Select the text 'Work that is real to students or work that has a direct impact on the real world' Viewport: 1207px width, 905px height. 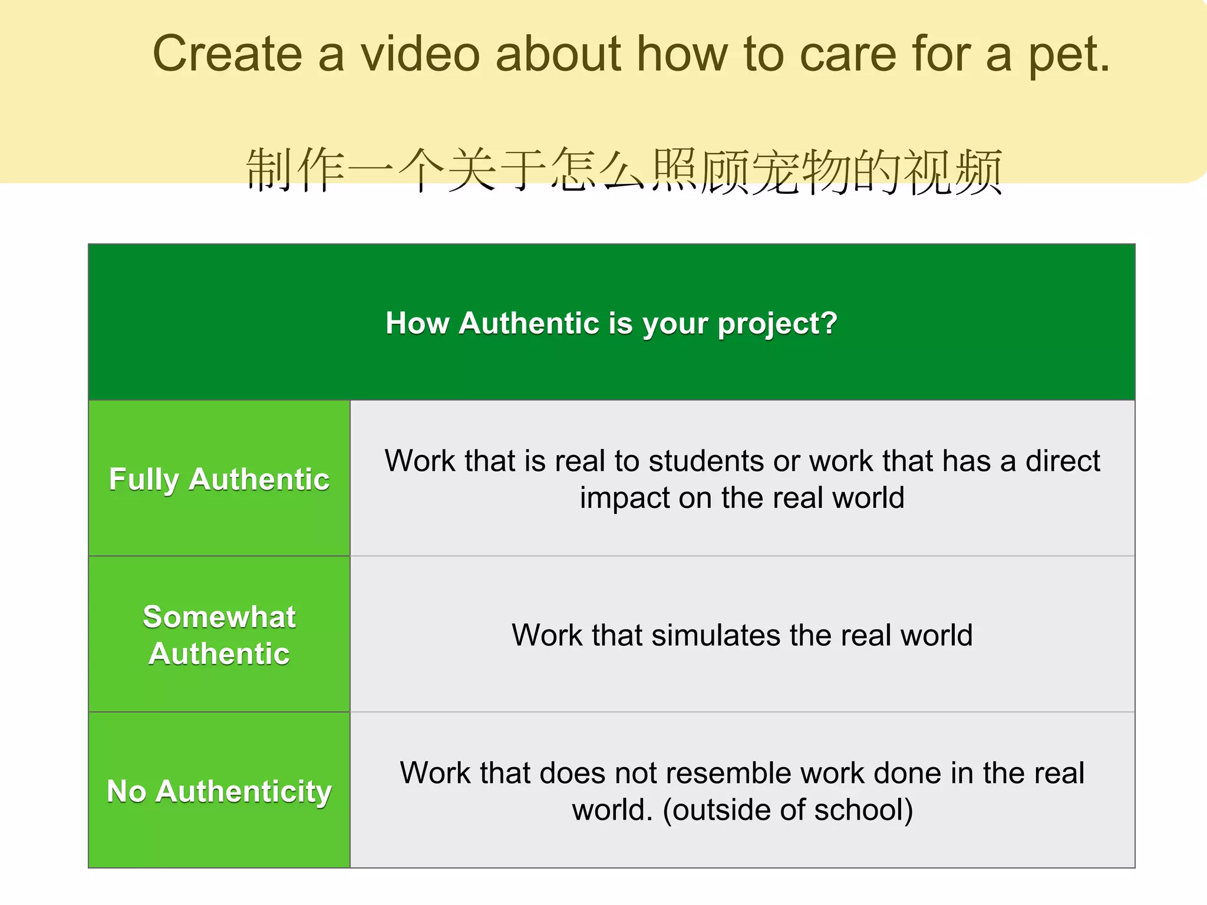[742, 479]
